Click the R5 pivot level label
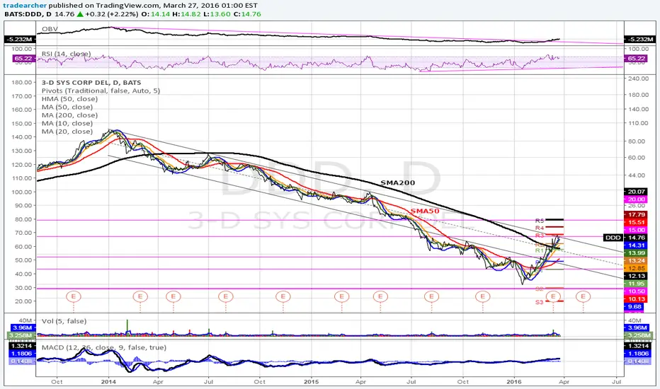Screen dimensions: 660x389 [540, 221]
